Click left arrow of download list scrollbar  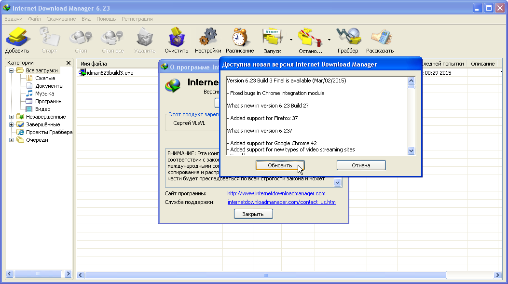81,275
